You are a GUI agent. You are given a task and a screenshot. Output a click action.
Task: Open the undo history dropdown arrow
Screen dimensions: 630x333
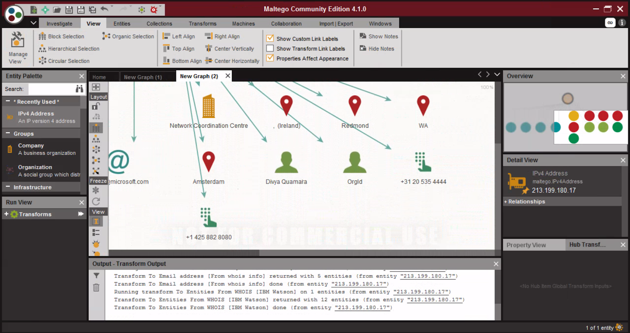pyautogui.click(x=112, y=7)
